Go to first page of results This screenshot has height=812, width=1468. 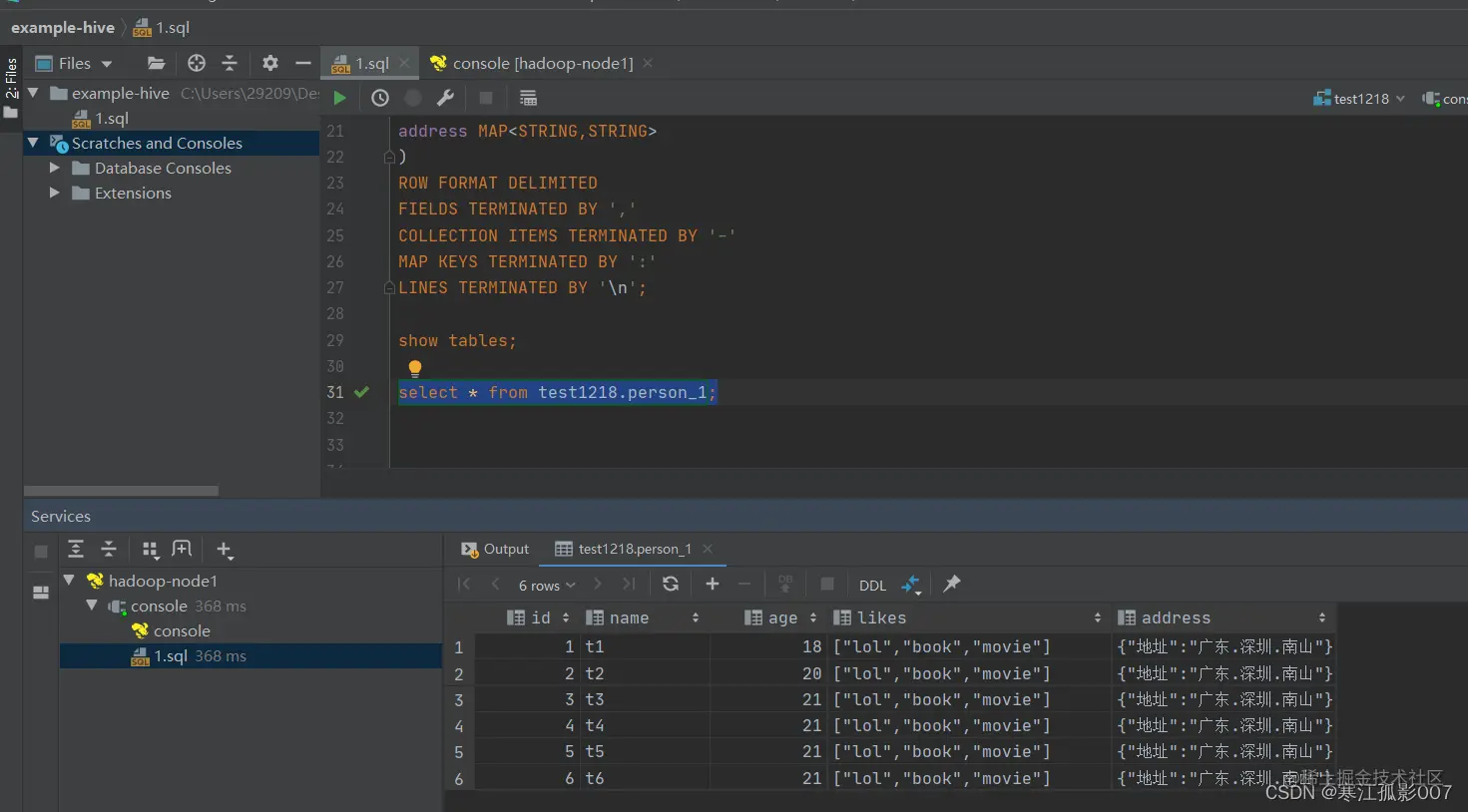click(464, 584)
